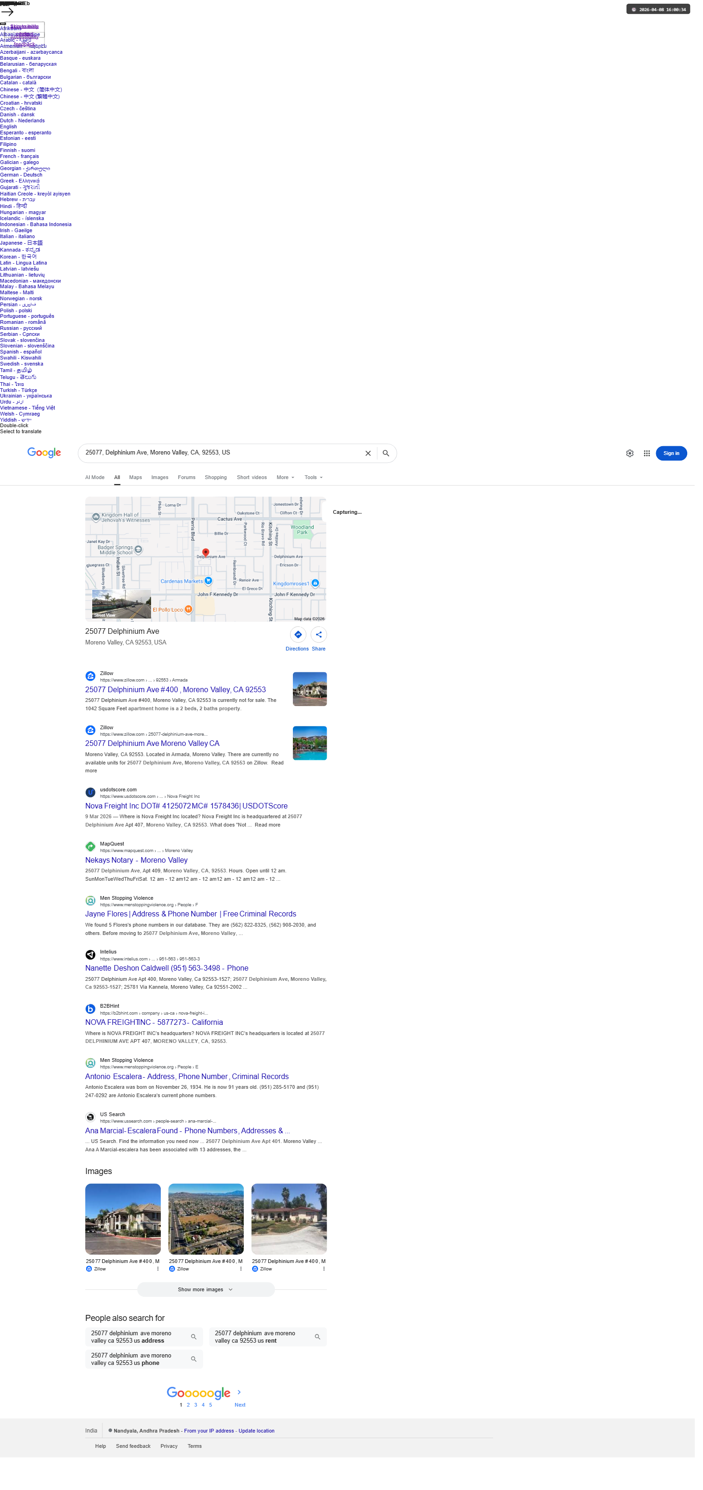Switch to Images tab
Image resolution: width=703 pixels, height=1490 pixels.
(x=160, y=477)
